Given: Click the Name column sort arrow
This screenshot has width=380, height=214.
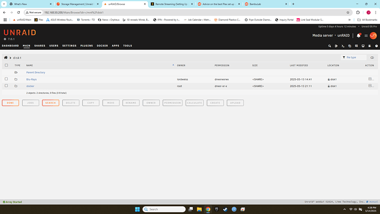Looking at the screenshot, I should (173, 65).
